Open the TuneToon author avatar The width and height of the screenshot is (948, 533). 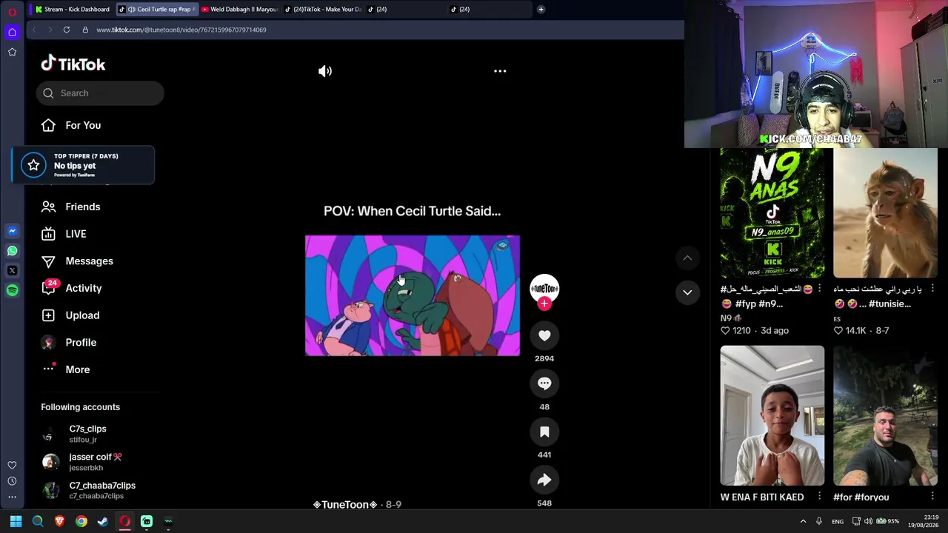(544, 287)
